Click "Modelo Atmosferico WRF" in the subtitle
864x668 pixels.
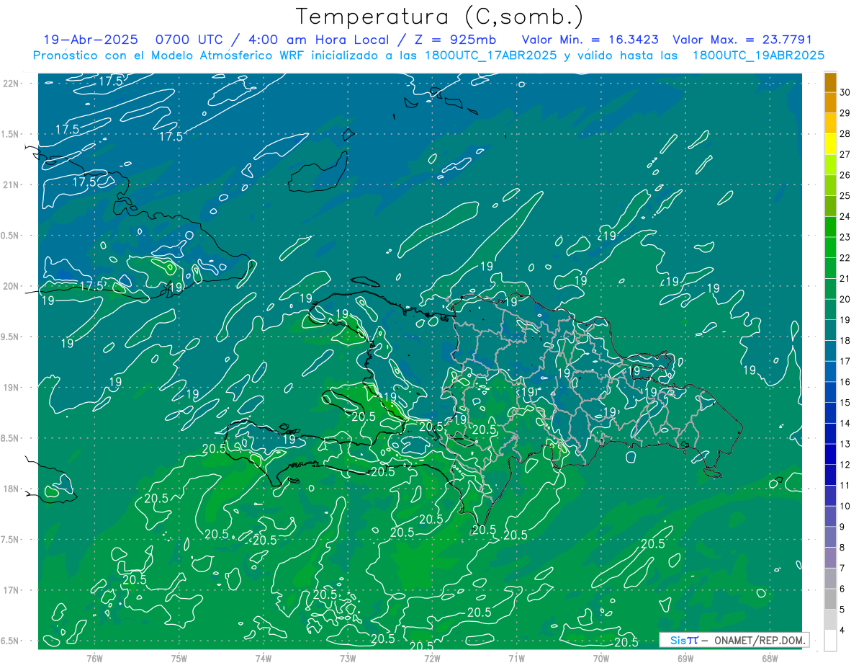[222, 55]
